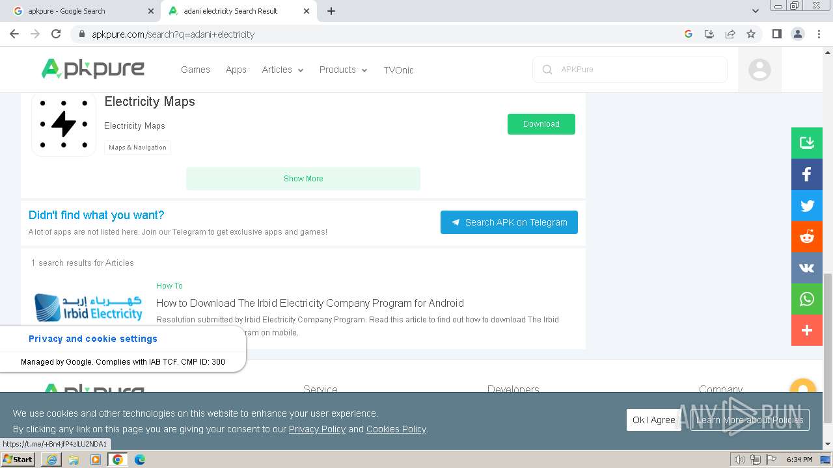Click the Maps & Navigation category tag

coord(137,148)
